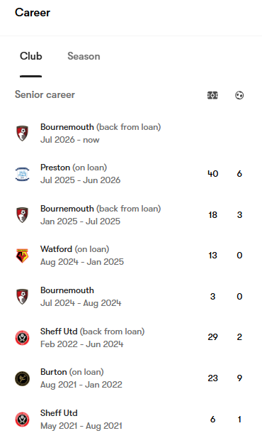Click the Bournemouth crest for Jul 2026 entry

click(22, 133)
